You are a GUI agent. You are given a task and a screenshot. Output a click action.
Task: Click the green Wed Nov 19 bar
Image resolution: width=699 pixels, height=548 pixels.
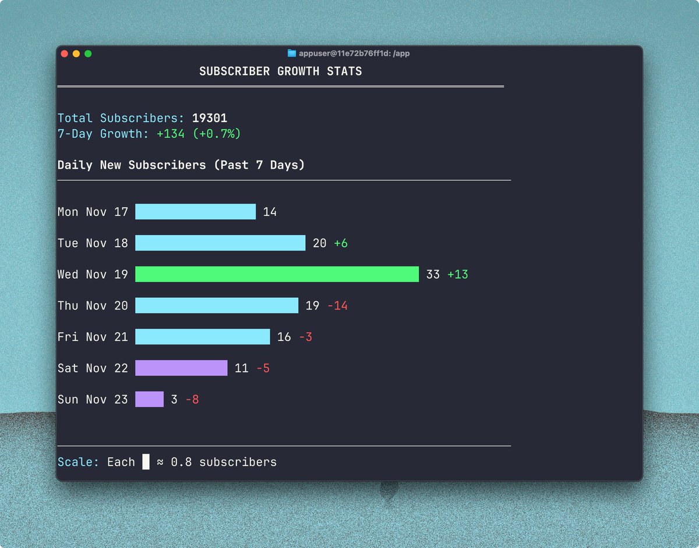277,275
